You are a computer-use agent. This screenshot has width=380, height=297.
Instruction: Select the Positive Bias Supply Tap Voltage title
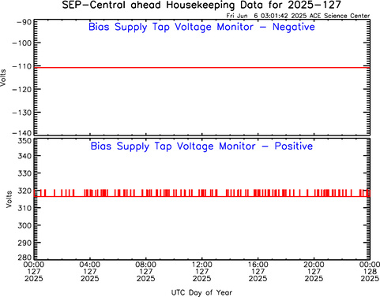(x=201, y=147)
